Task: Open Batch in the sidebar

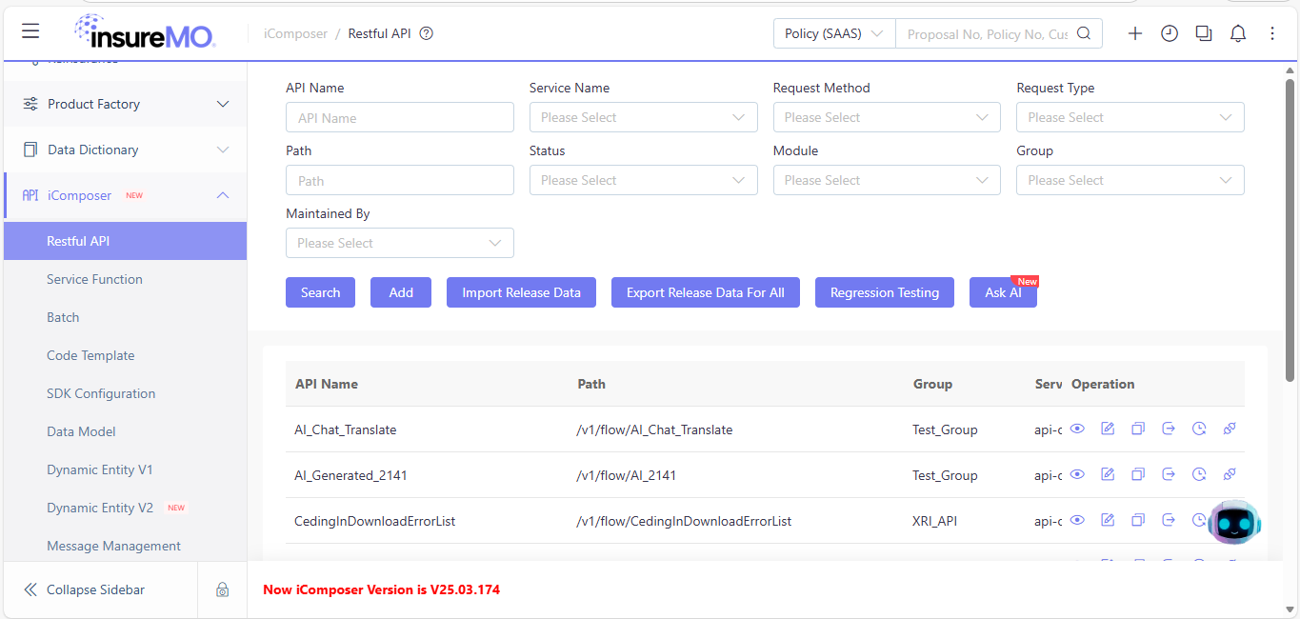Action: coord(125,317)
